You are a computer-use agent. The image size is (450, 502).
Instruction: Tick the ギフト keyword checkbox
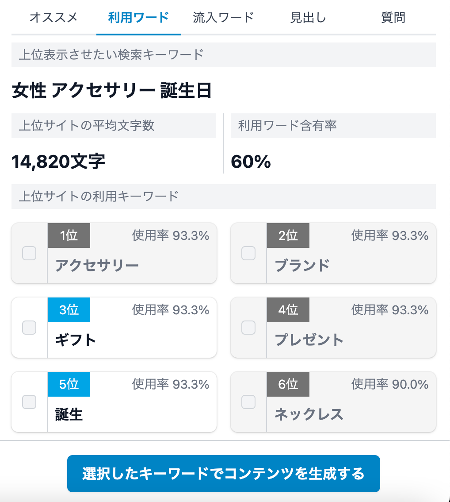(x=29, y=328)
